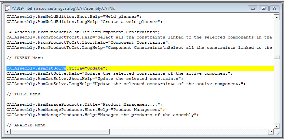Click the horizontal scrollbar left arrow

tap(7, 132)
